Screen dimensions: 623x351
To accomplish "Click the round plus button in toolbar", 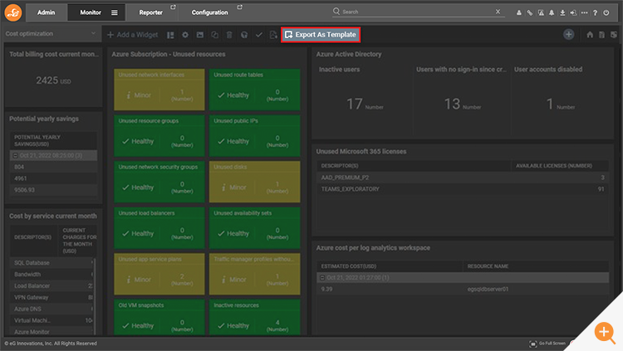I will point(568,35).
